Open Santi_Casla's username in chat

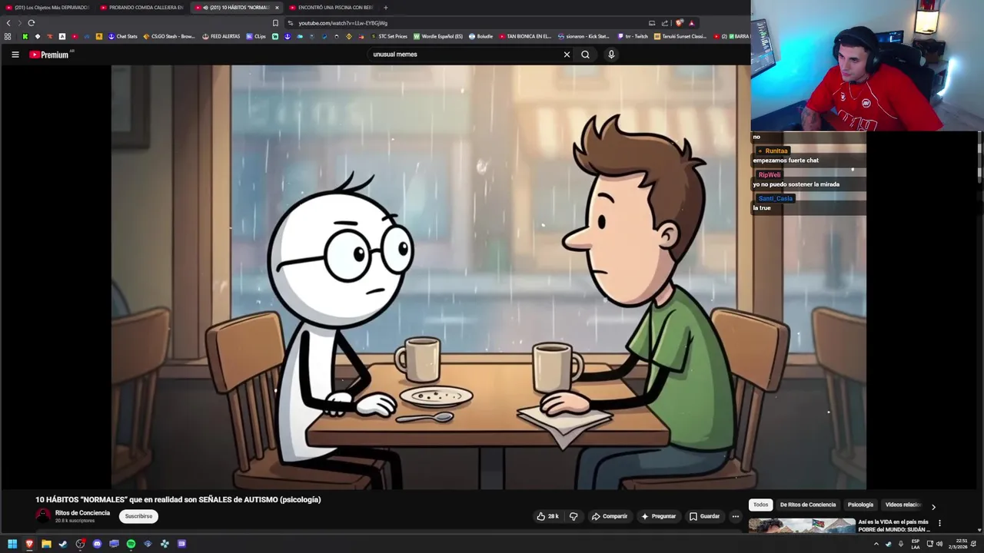click(775, 198)
